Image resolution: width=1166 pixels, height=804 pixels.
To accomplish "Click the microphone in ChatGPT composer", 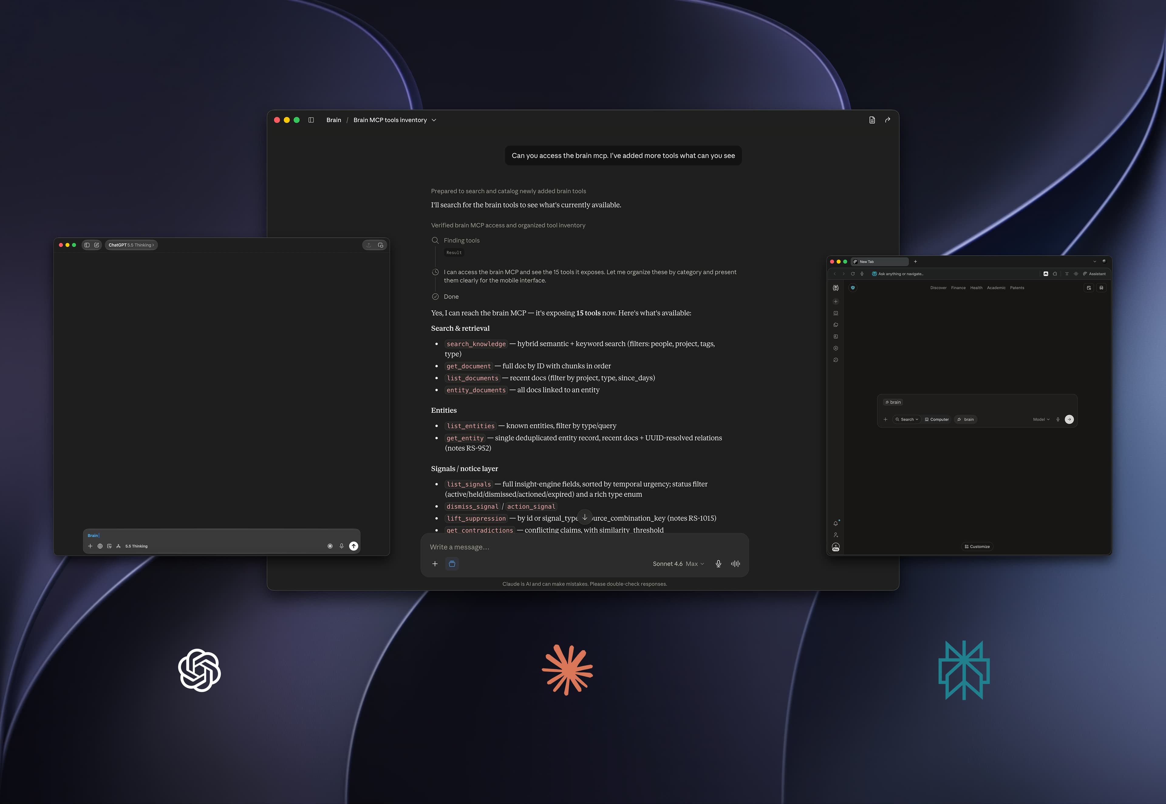I will [x=341, y=546].
